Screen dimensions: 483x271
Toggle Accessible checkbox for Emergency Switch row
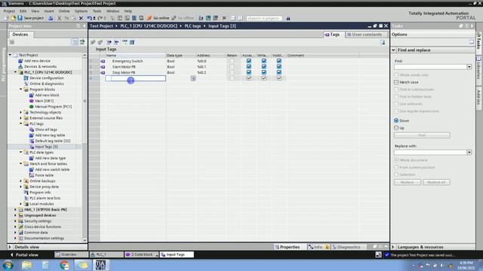[248, 61]
